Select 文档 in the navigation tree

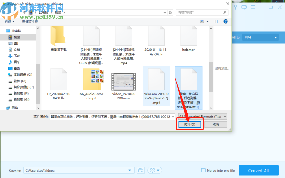[x=14, y=50]
